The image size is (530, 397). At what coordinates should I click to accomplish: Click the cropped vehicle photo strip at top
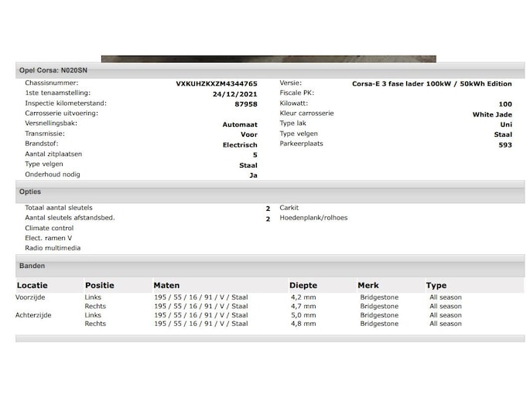point(268,59)
